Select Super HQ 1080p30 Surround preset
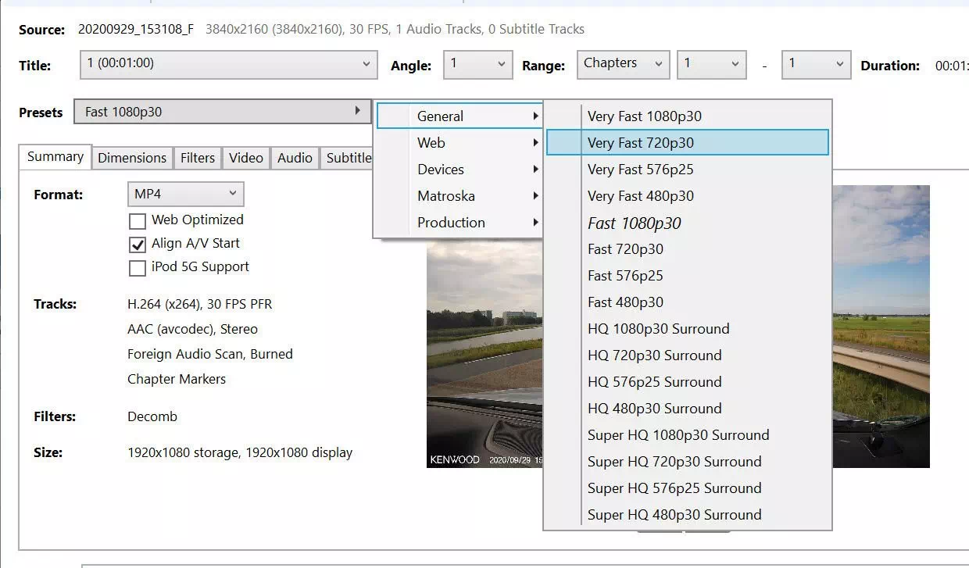969x568 pixels. coord(688,435)
